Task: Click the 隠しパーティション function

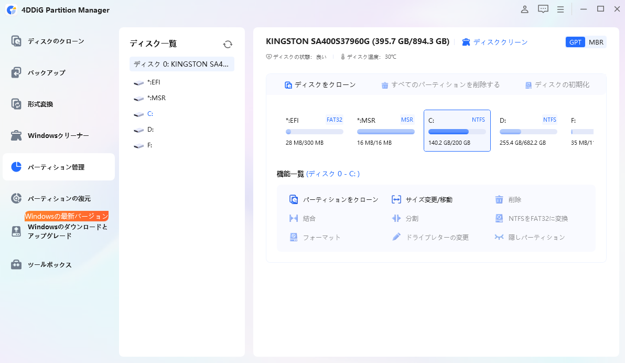Action: 530,237
